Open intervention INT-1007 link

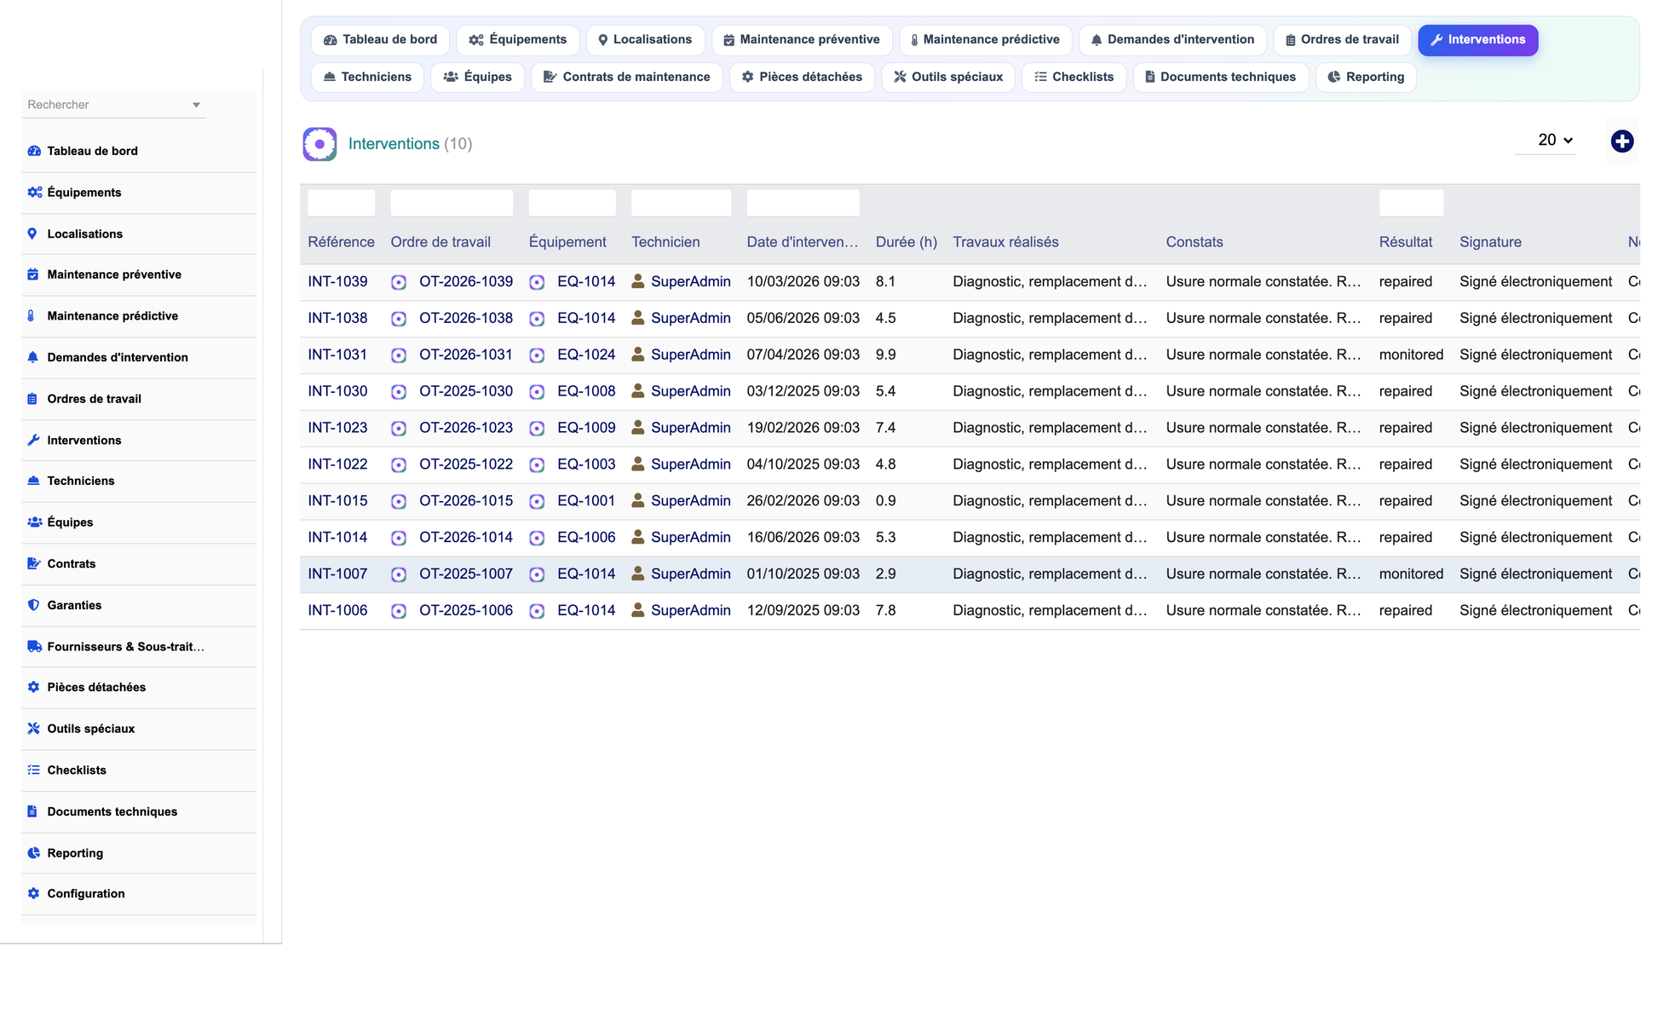pyautogui.click(x=337, y=574)
